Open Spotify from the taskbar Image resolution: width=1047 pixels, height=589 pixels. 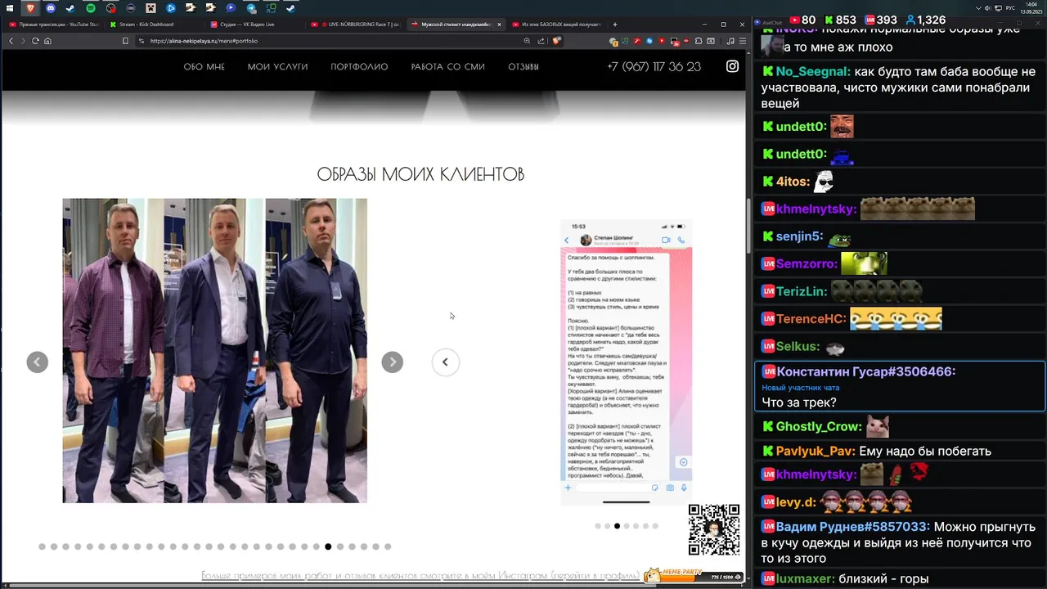point(91,8)
